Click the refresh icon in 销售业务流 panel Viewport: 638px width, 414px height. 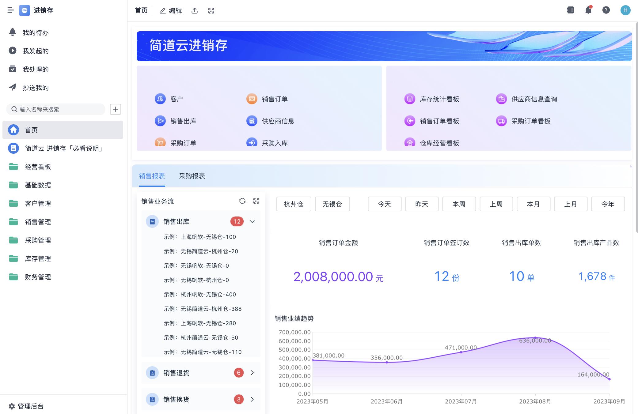click(x=242, y=201)
